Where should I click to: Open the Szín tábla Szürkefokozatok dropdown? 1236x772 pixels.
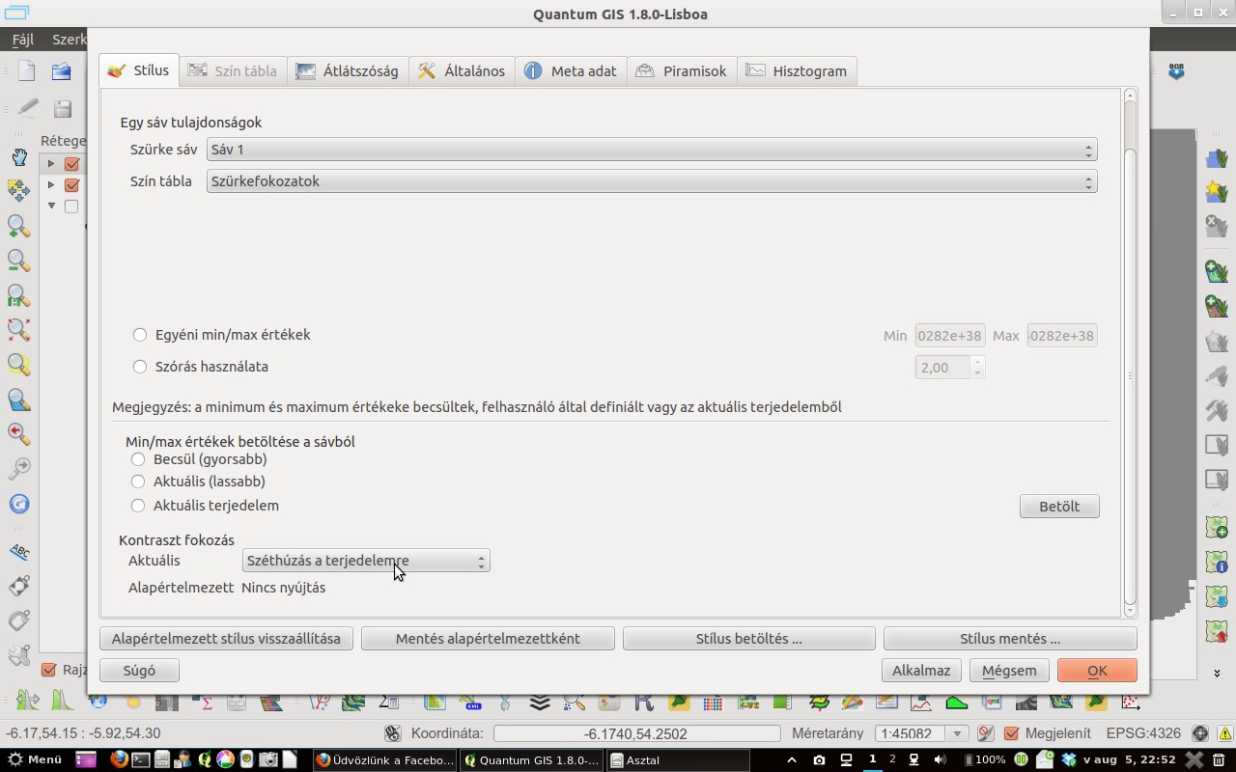[652, 181]
